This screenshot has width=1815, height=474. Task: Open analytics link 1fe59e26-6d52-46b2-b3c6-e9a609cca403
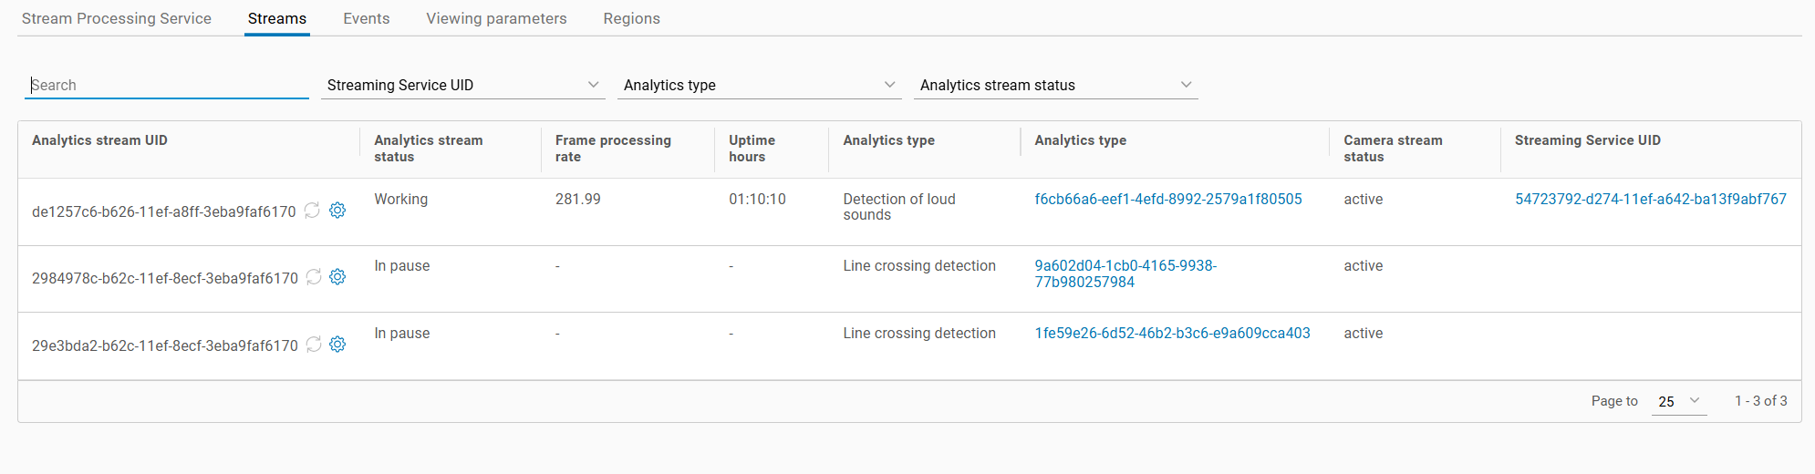click(1172, 333)
